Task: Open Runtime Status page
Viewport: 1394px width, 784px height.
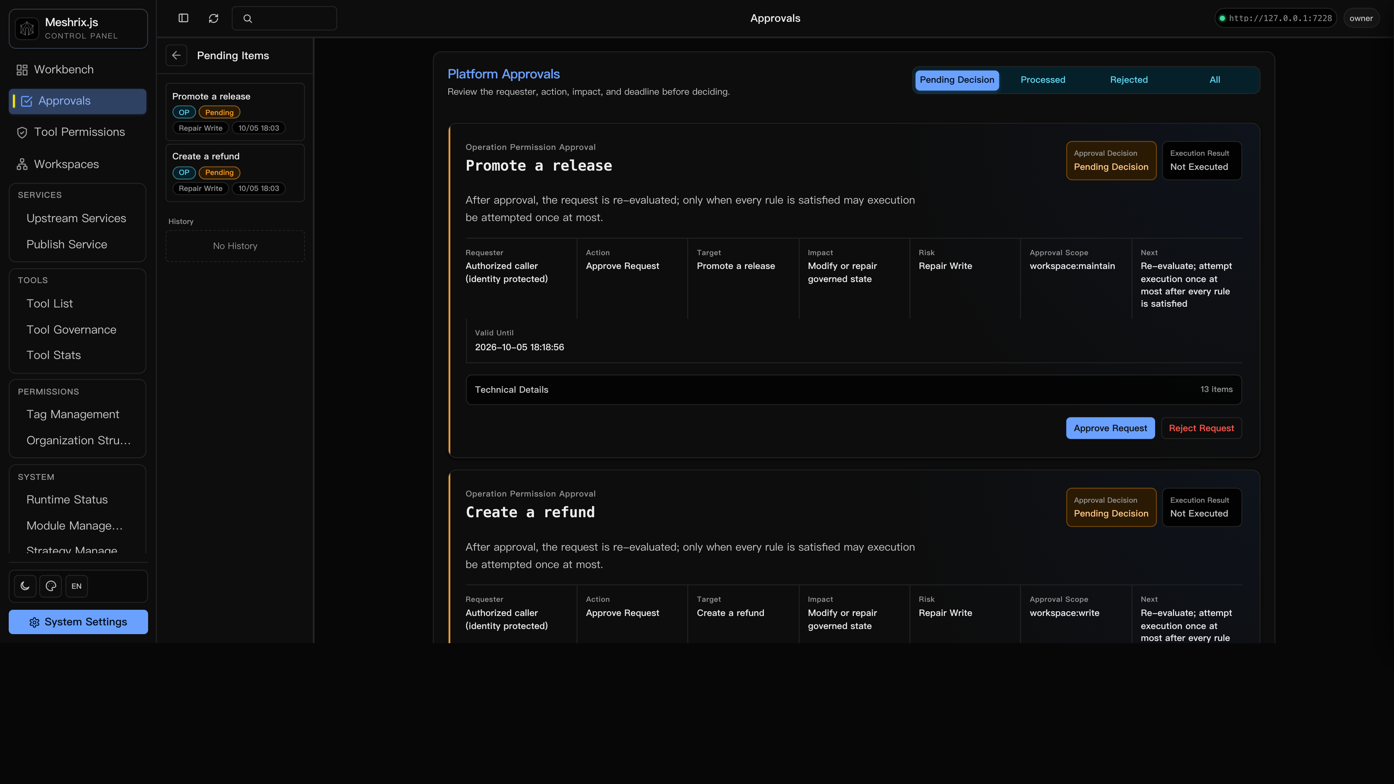Action: coord(67,500)
